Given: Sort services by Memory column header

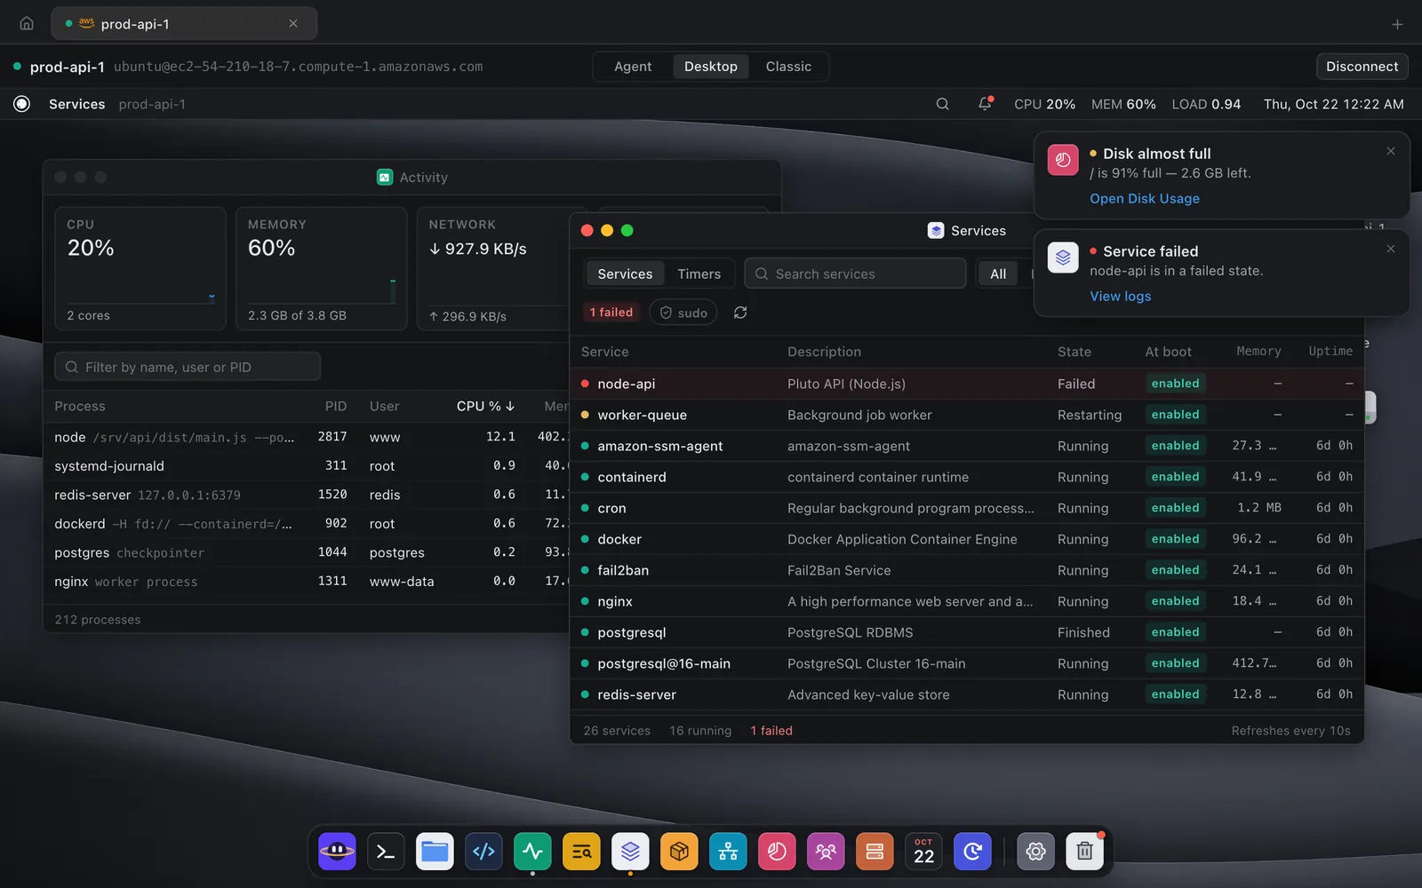Looking at the screenshot, I should [x=1258, y=352].
